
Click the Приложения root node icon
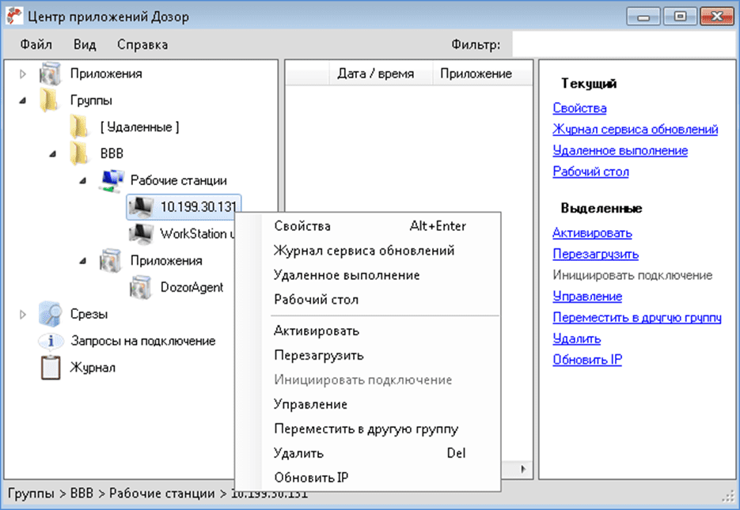click(x=49, y=74)
